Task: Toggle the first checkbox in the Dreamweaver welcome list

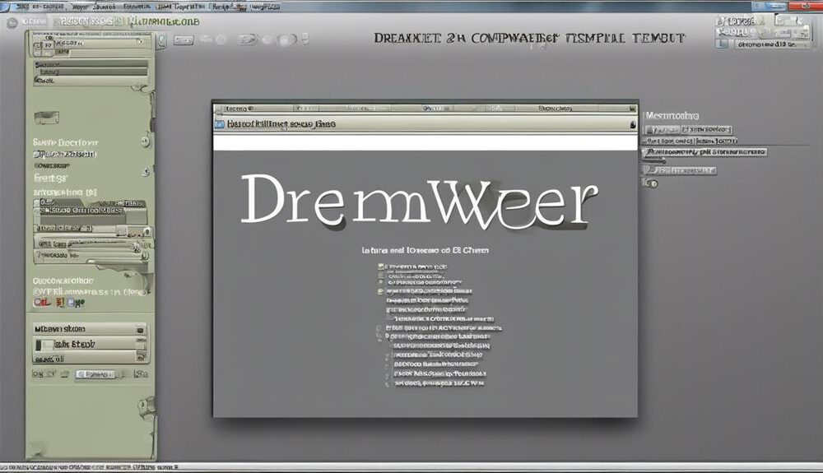Action: point(380,267)
